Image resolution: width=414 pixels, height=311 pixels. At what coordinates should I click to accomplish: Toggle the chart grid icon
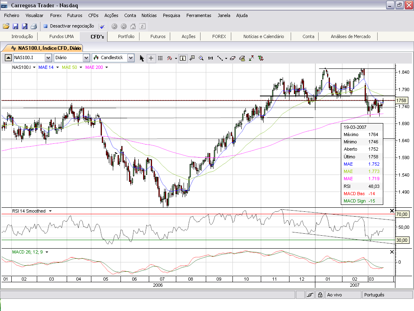coord(160,58)
